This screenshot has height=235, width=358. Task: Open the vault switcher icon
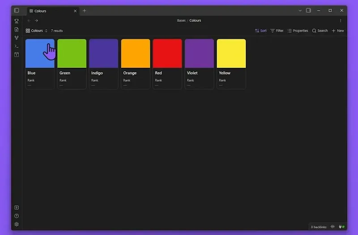click(x=17, y=207)
